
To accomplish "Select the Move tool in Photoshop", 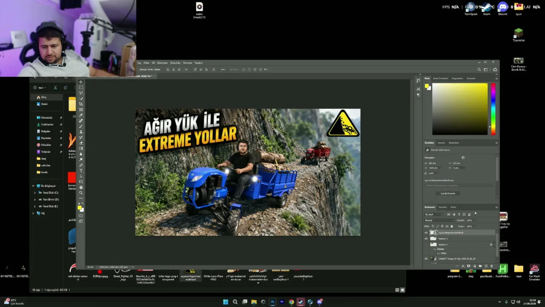I will point(81,82).
